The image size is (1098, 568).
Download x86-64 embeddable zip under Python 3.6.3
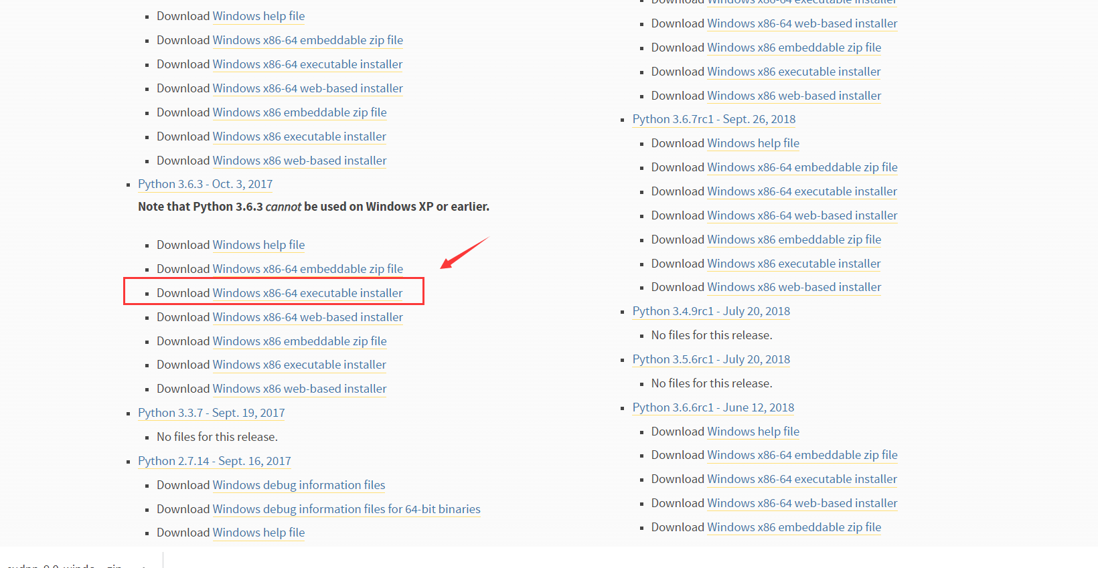click(x=308, y=269)
